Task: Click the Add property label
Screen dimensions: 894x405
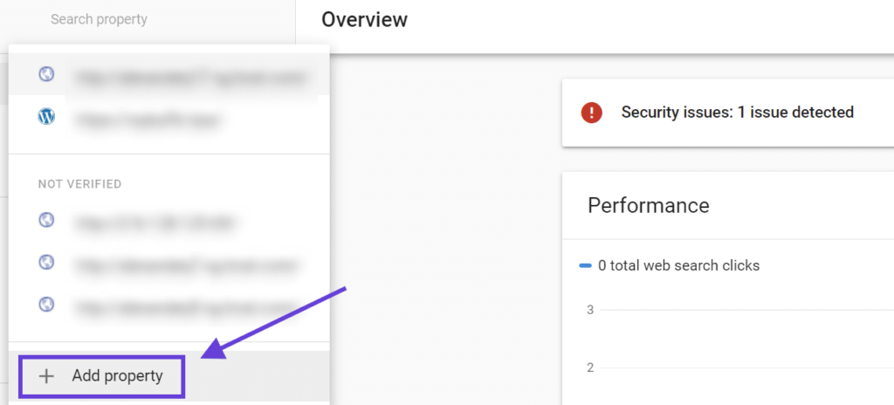Action: 117,376
